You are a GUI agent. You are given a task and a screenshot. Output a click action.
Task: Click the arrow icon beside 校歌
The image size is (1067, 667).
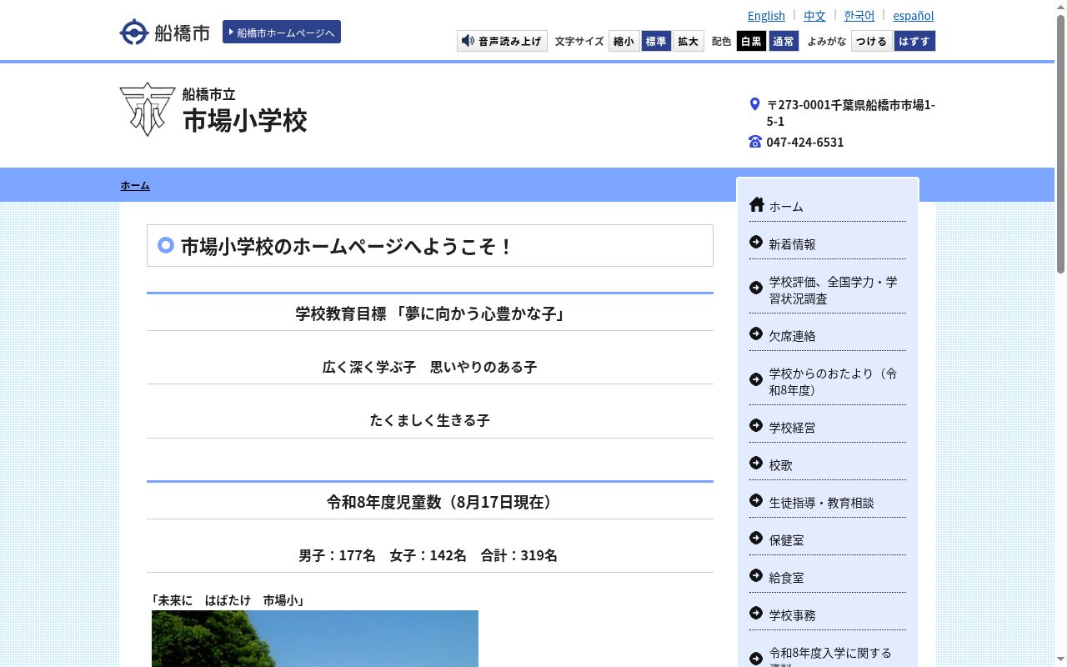click(x=756, y=463)
